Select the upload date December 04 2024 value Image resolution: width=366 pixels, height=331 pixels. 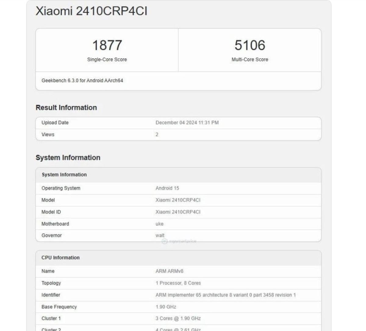(187, 123)
